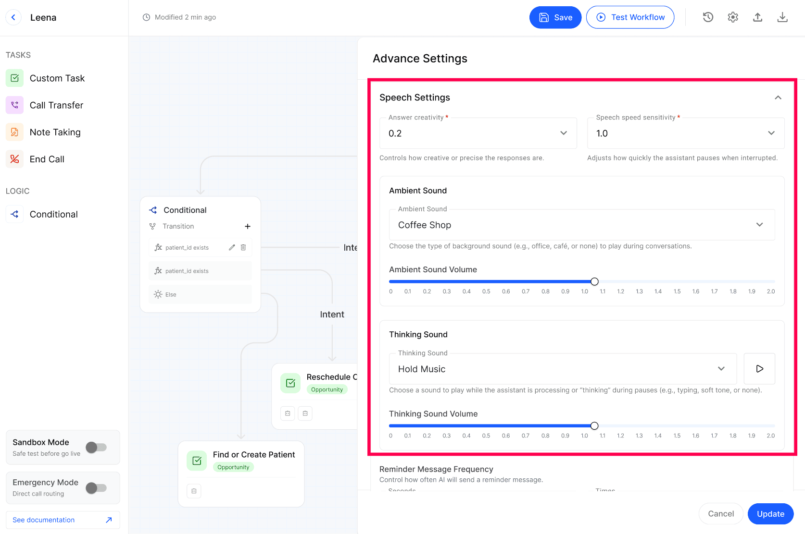The image size is (805, 534).
Task: Select the Custom Task icon
Action: [x=15, y=78]
